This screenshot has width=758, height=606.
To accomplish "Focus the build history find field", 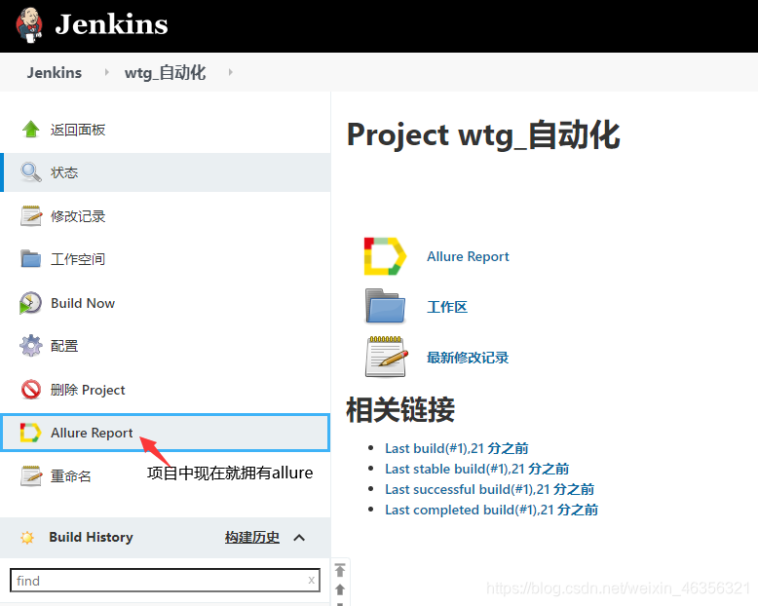I will (165, 580).
